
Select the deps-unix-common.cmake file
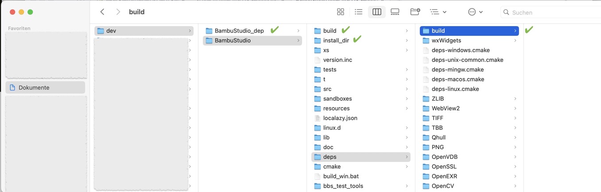[x=469, y=60]
